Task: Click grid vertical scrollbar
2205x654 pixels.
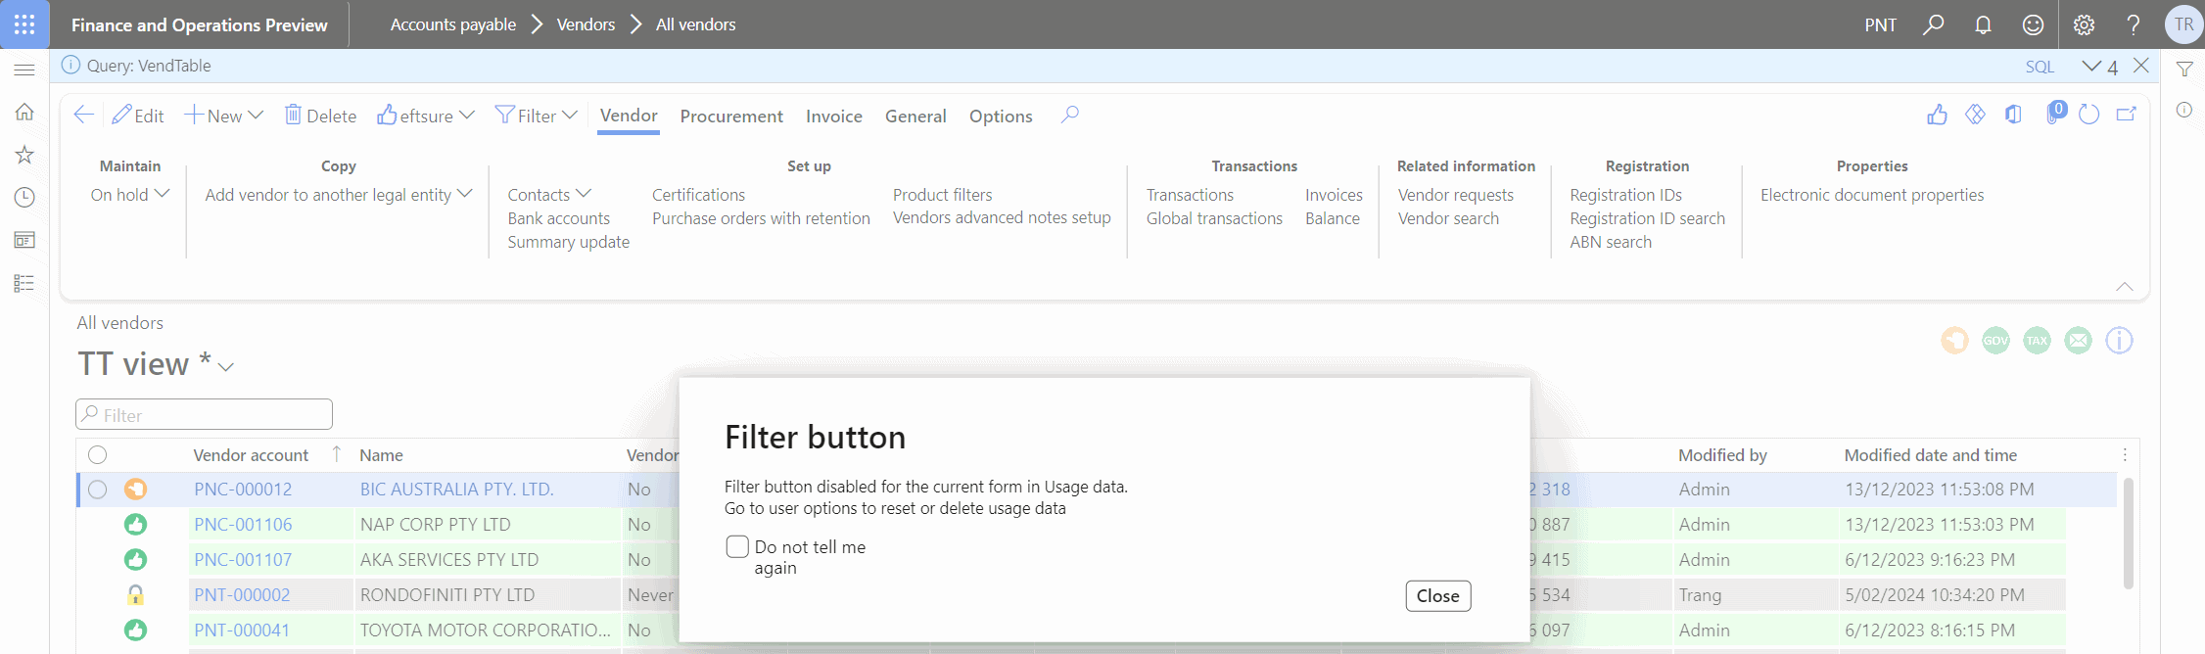Action: [x=2128, y=533]
